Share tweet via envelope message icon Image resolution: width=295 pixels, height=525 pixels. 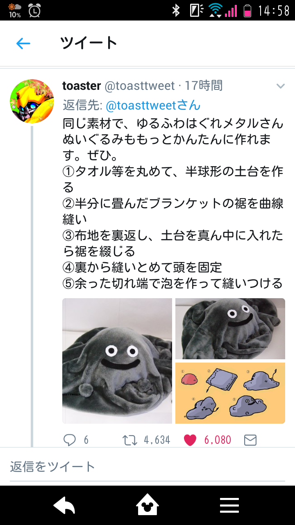250,440
